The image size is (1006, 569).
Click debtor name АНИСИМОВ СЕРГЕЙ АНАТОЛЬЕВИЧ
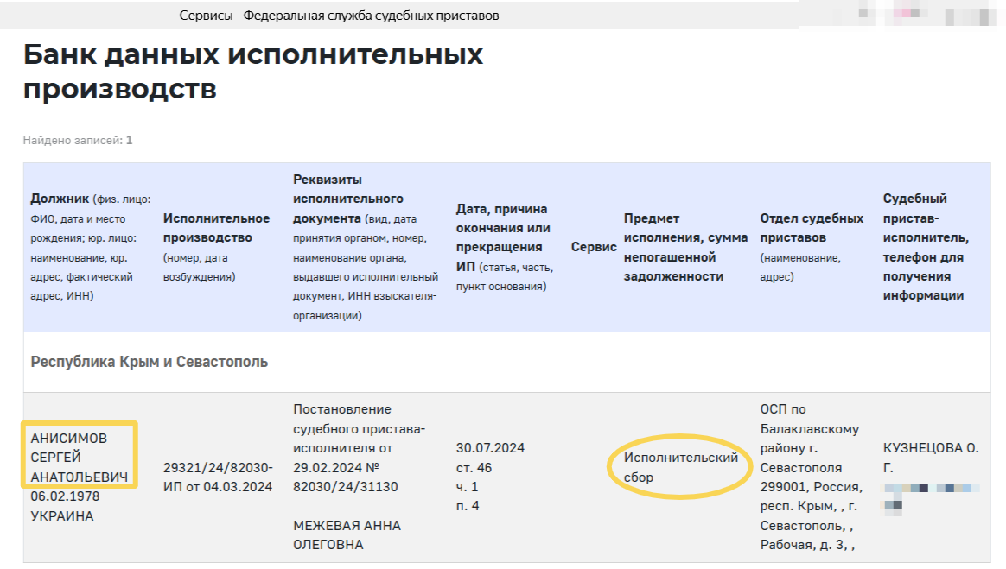(80, 457)
